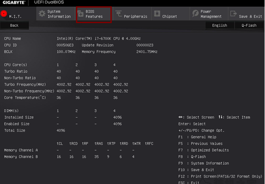Click the UEFI DualBIOS title text
Viewport: 265px width, 184px height.
pos(49,3)
